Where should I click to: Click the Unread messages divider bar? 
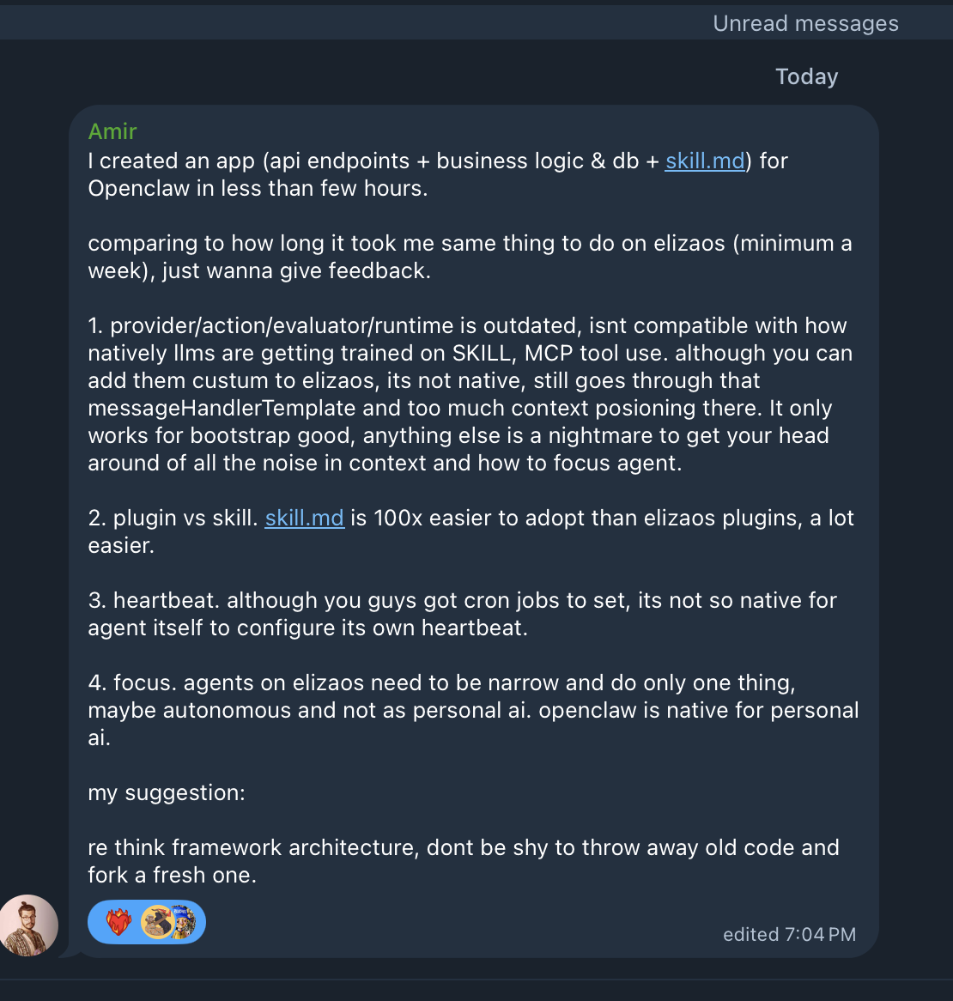[x=476, y=23]
